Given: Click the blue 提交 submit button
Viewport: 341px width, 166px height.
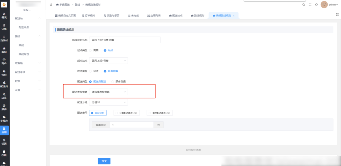Looking at the screenshot, I should point(104,161).
